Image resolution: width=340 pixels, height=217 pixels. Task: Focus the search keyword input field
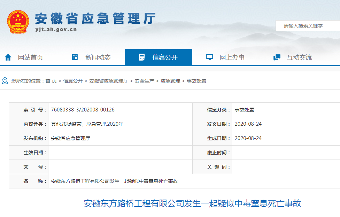pos(308,26)
